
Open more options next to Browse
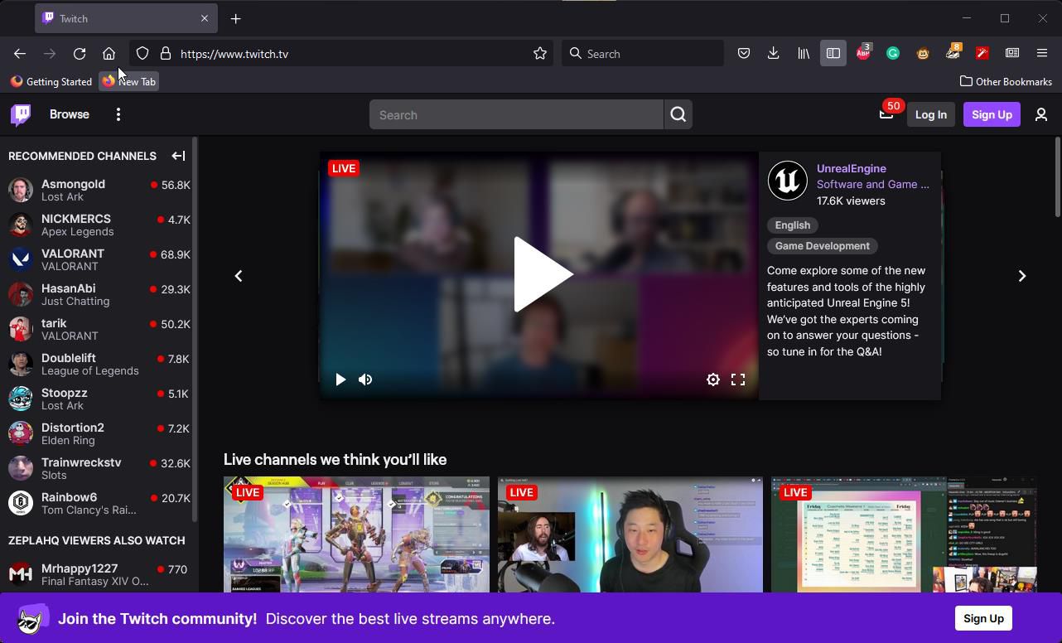(x=118, y=114)
